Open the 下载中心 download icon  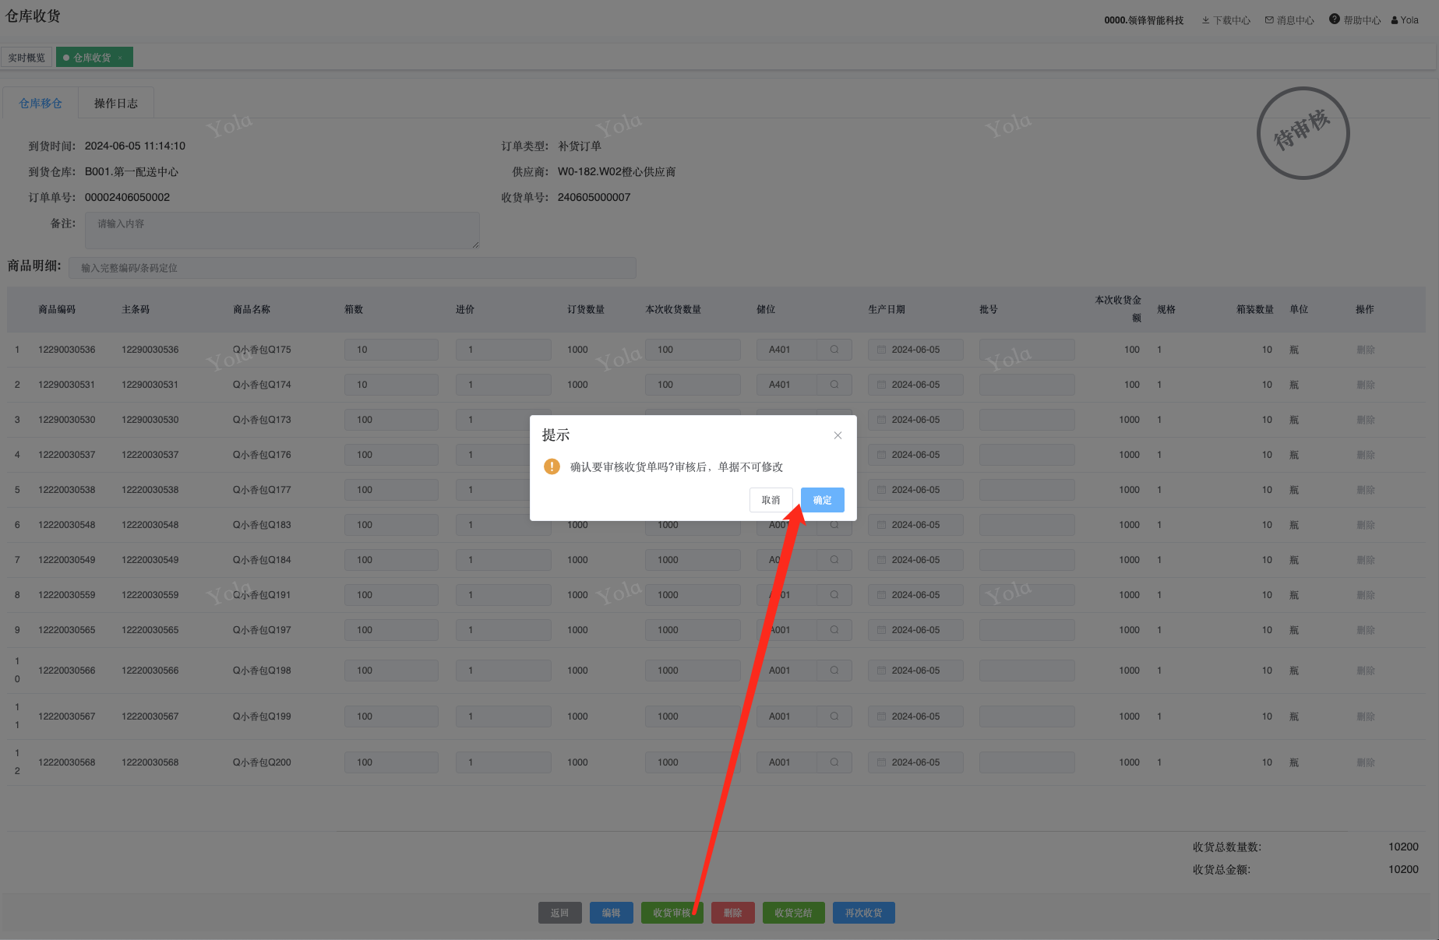click(1205, 20)
